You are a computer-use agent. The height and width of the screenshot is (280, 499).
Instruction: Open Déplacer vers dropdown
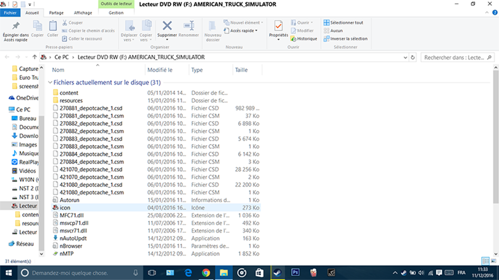[129, 31]
